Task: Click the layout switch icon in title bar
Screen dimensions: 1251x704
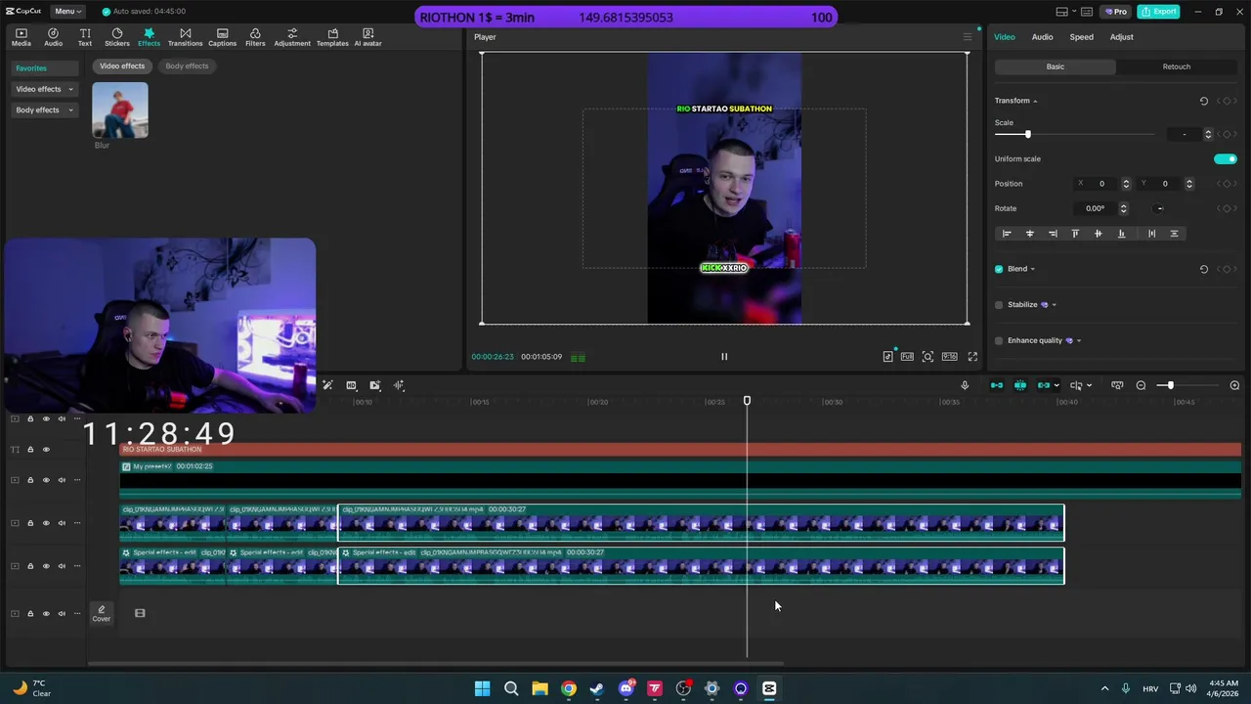Action: pos(1062,12)
